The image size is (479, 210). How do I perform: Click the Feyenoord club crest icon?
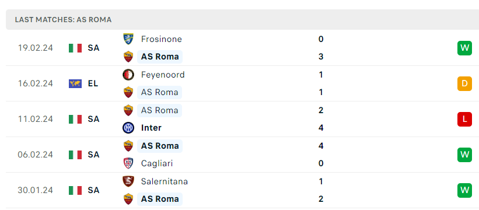point(128,75)
